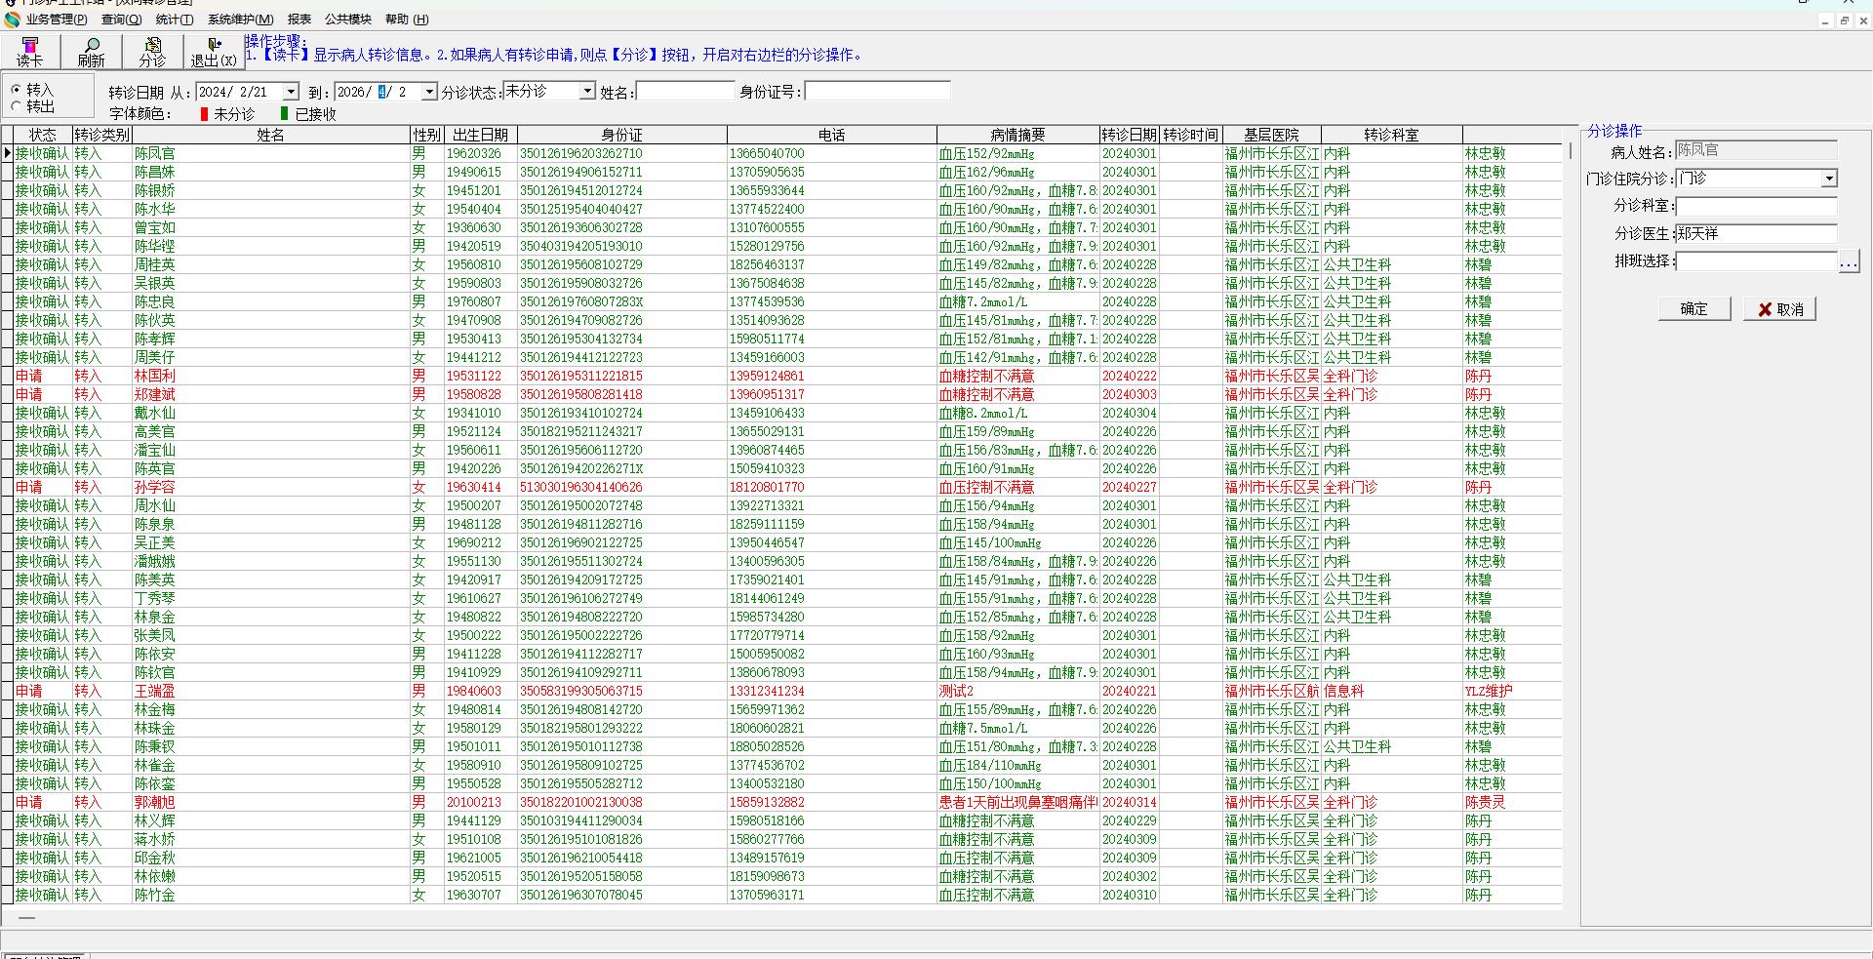Image resolution: width=1873 pixels, height=959 pixels.
Task: Click the 基层医院 column header
Action: [1272, 135]
